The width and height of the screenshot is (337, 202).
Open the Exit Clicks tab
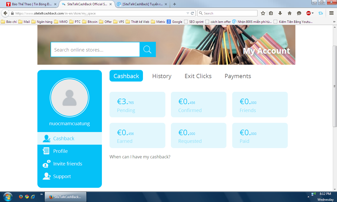pyautogui.click(x=198, y=76)
